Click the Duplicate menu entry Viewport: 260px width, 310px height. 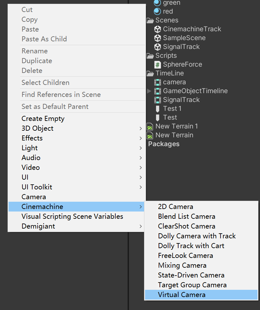77,61
